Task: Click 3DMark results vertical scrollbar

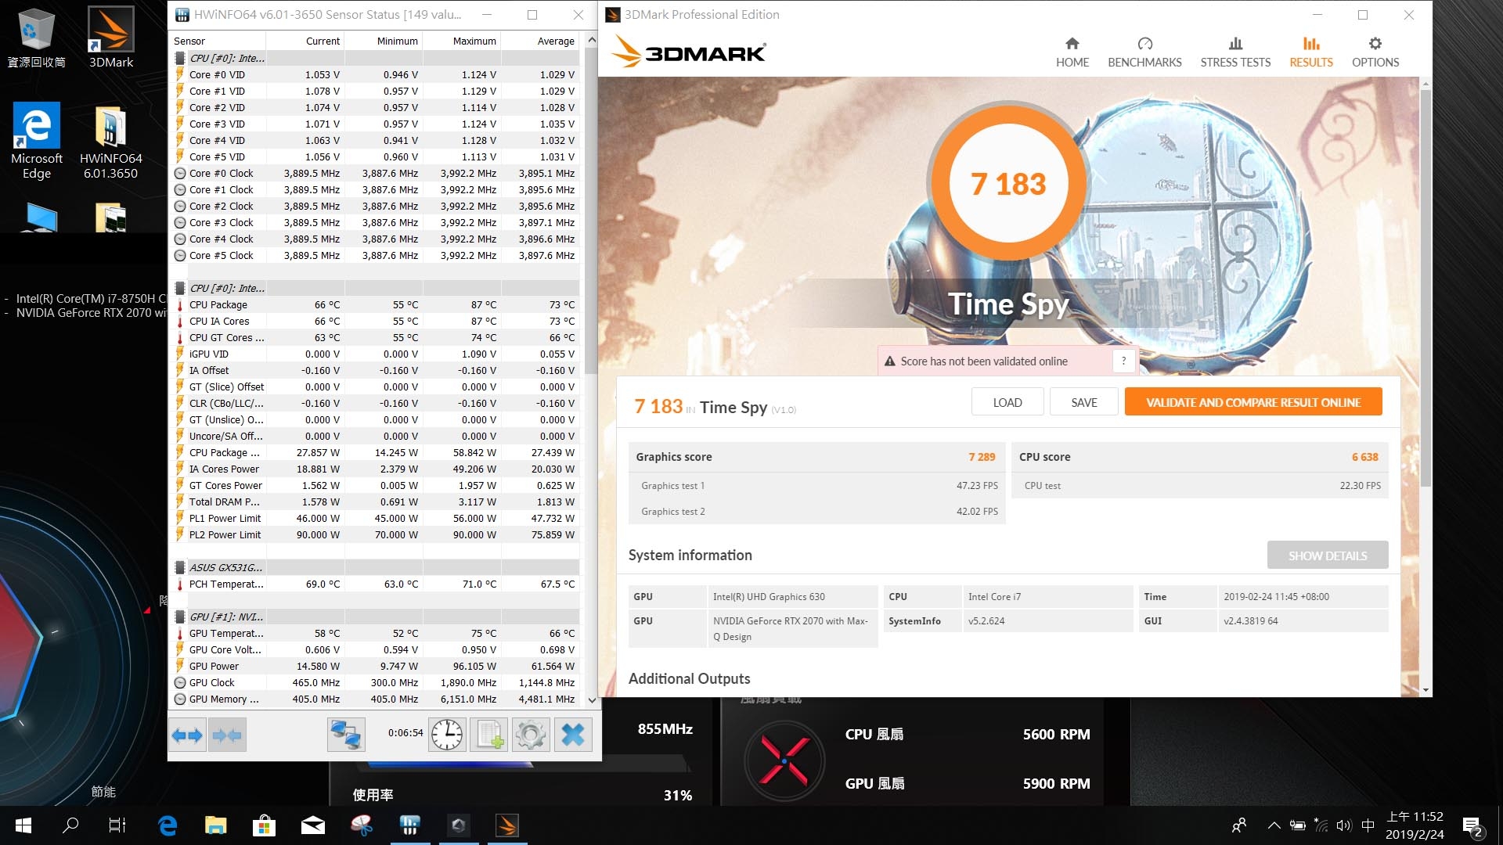Action: tap(1426, 286)
